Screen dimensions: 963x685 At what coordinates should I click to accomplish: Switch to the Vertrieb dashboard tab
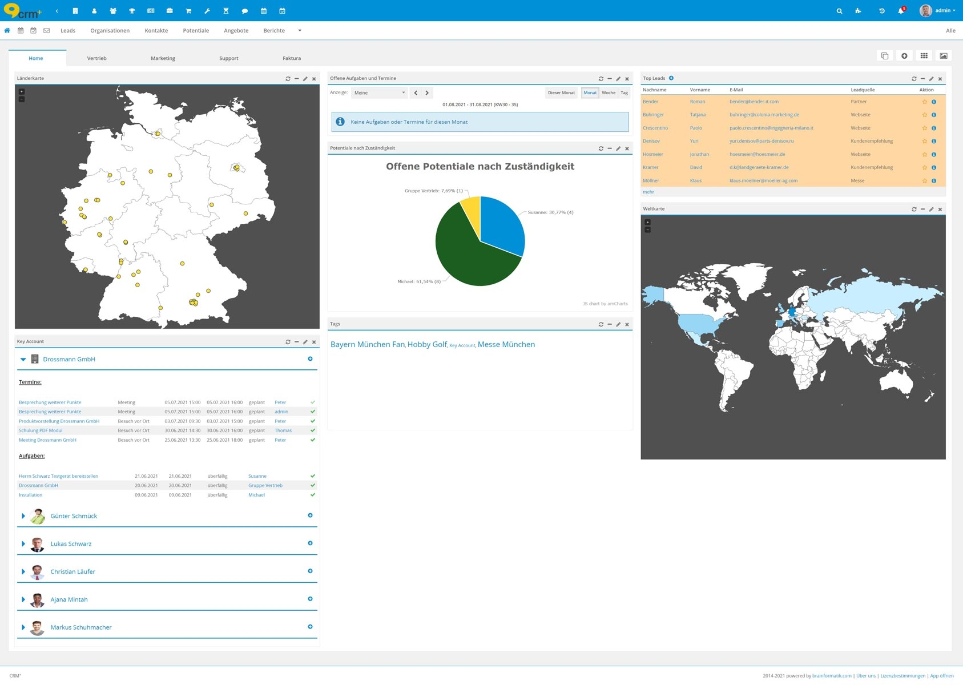[x=96, y=58]
